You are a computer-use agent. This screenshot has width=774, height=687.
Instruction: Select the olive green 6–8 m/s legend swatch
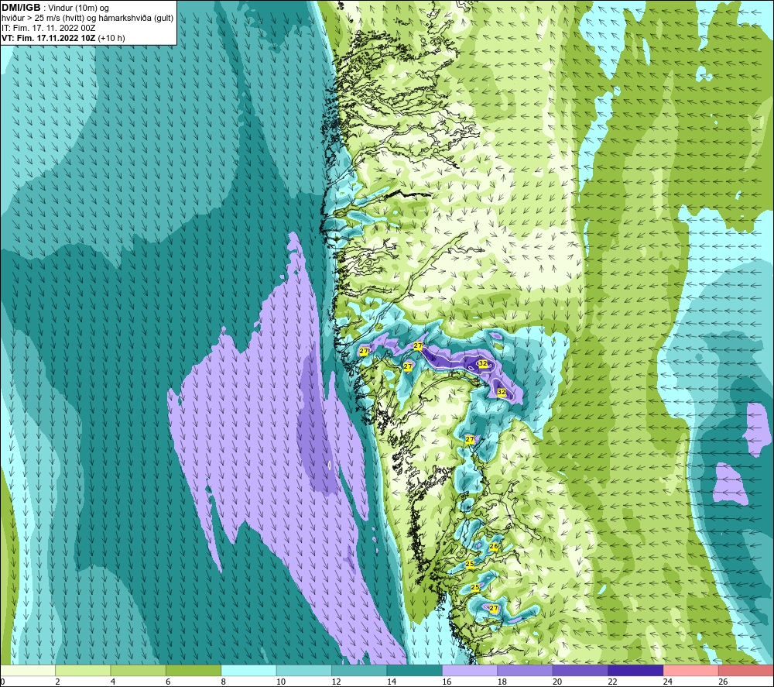tap(193, 670)
